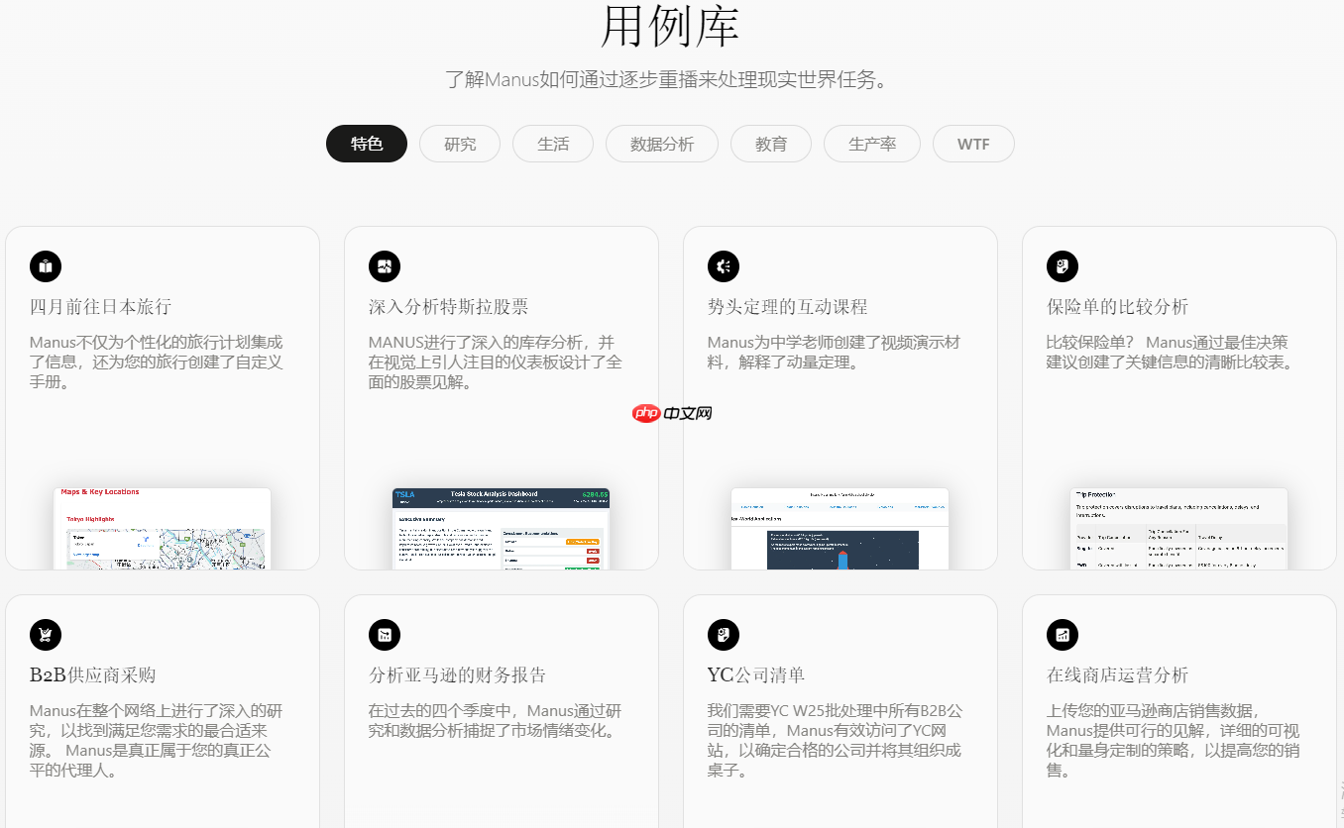Click the analytics icon above 在线商店运营分析
This screenshot has width=1344, height=828.
tap(1063, 635)
